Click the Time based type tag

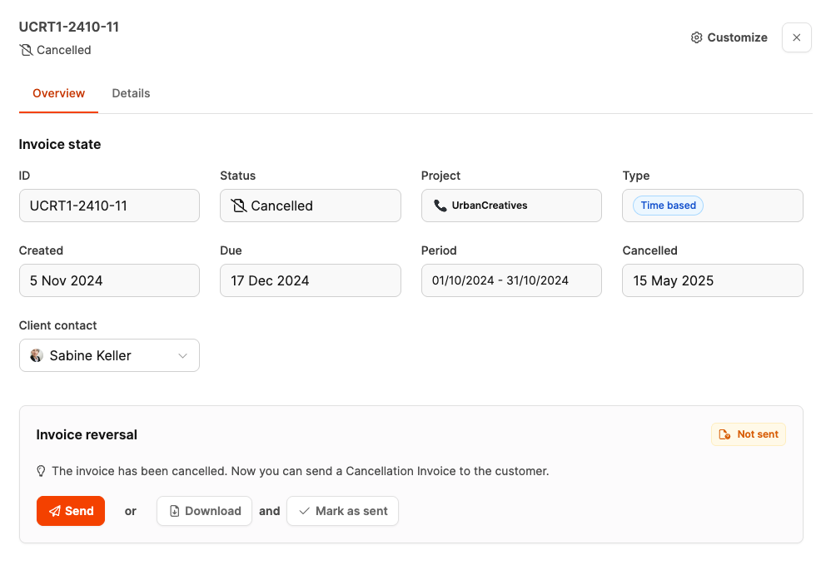pos(668,206)
